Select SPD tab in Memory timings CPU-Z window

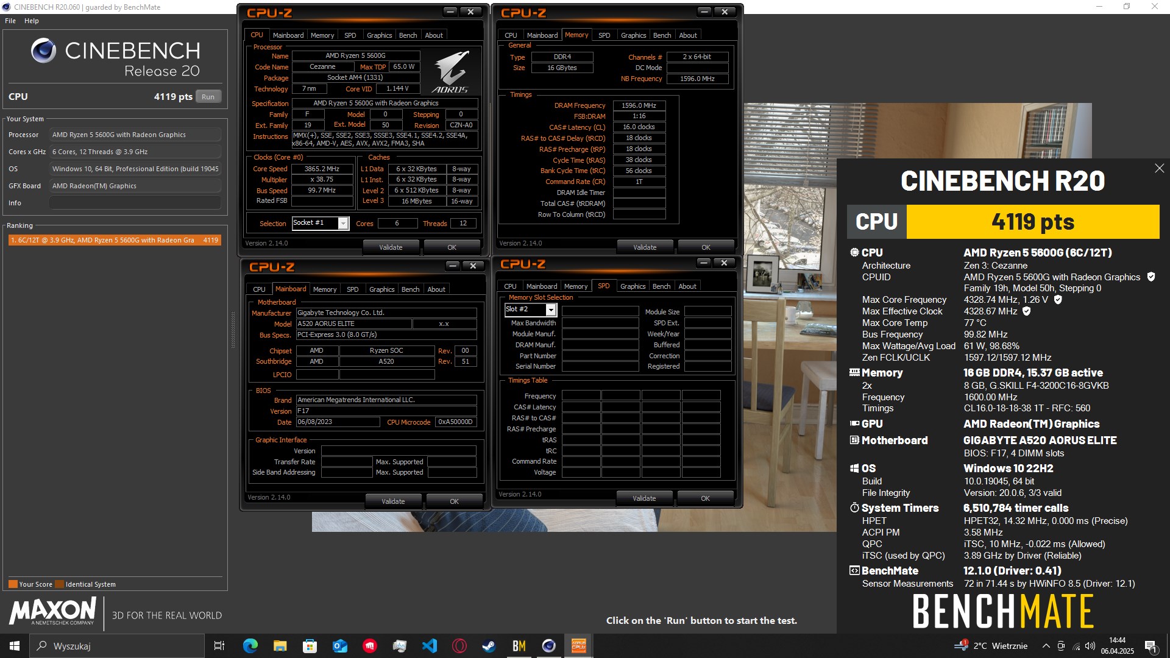[604, 35]
